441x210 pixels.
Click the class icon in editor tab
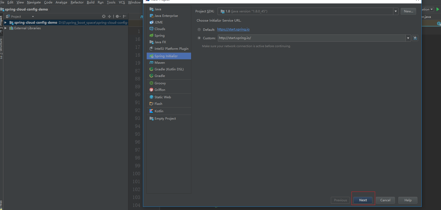[439, 24]
